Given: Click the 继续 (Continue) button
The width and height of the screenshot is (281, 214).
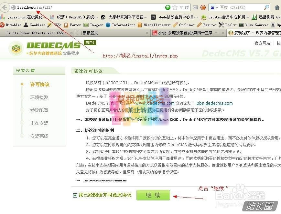Looking at the screenshot, I should click(x=153, y=195).
